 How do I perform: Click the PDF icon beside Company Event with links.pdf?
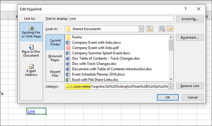coord(68,48)
